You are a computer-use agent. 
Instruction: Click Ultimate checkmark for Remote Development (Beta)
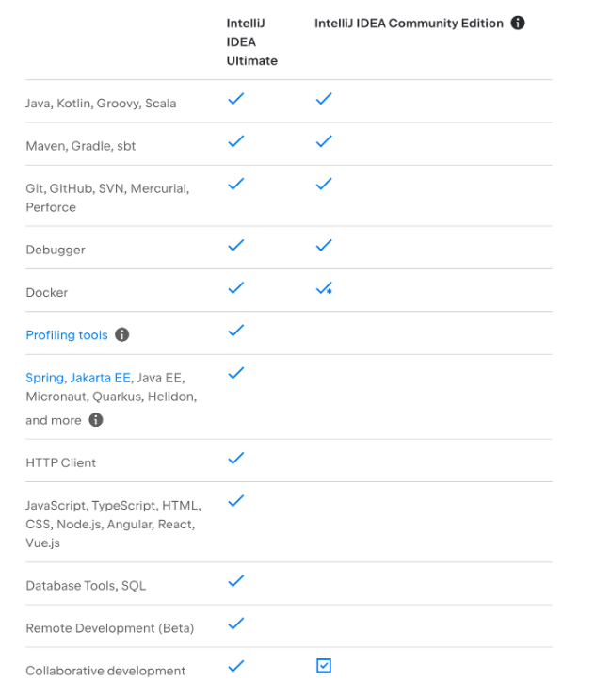coord(236,624)
